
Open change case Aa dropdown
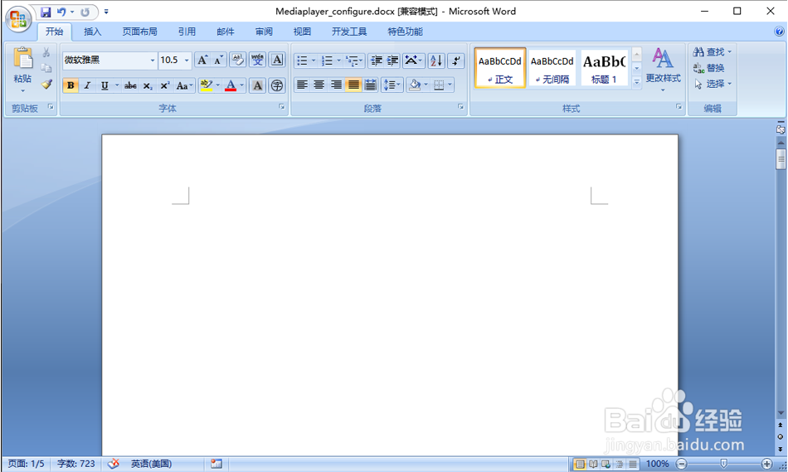click(184, 85)
